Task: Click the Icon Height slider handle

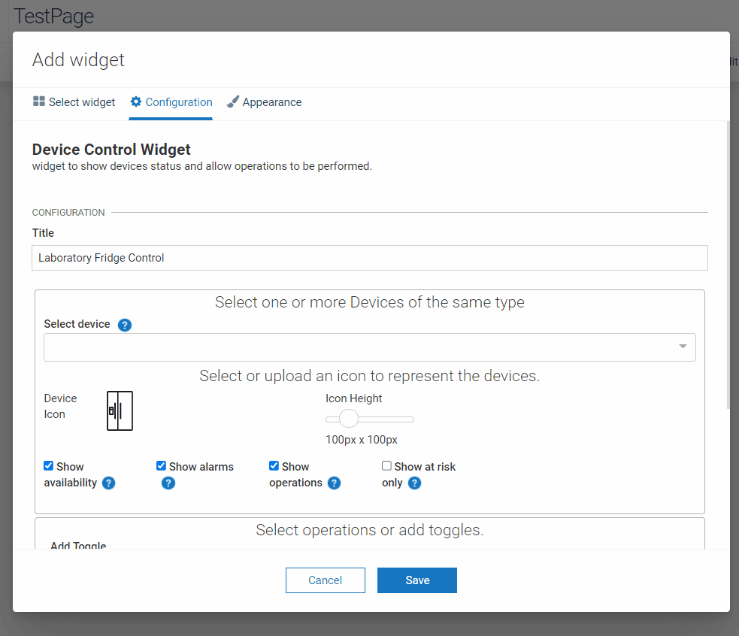Action: click(349, 419)
